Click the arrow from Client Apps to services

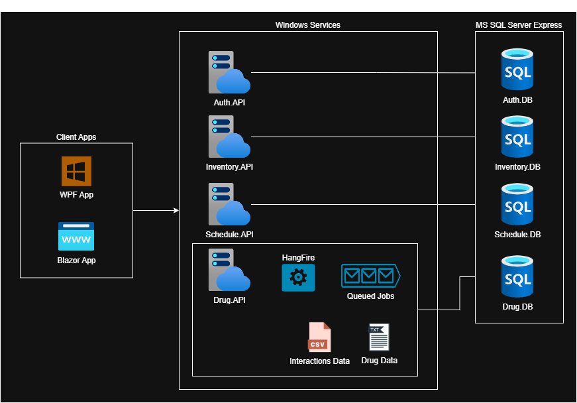click(x=156, y=211)
